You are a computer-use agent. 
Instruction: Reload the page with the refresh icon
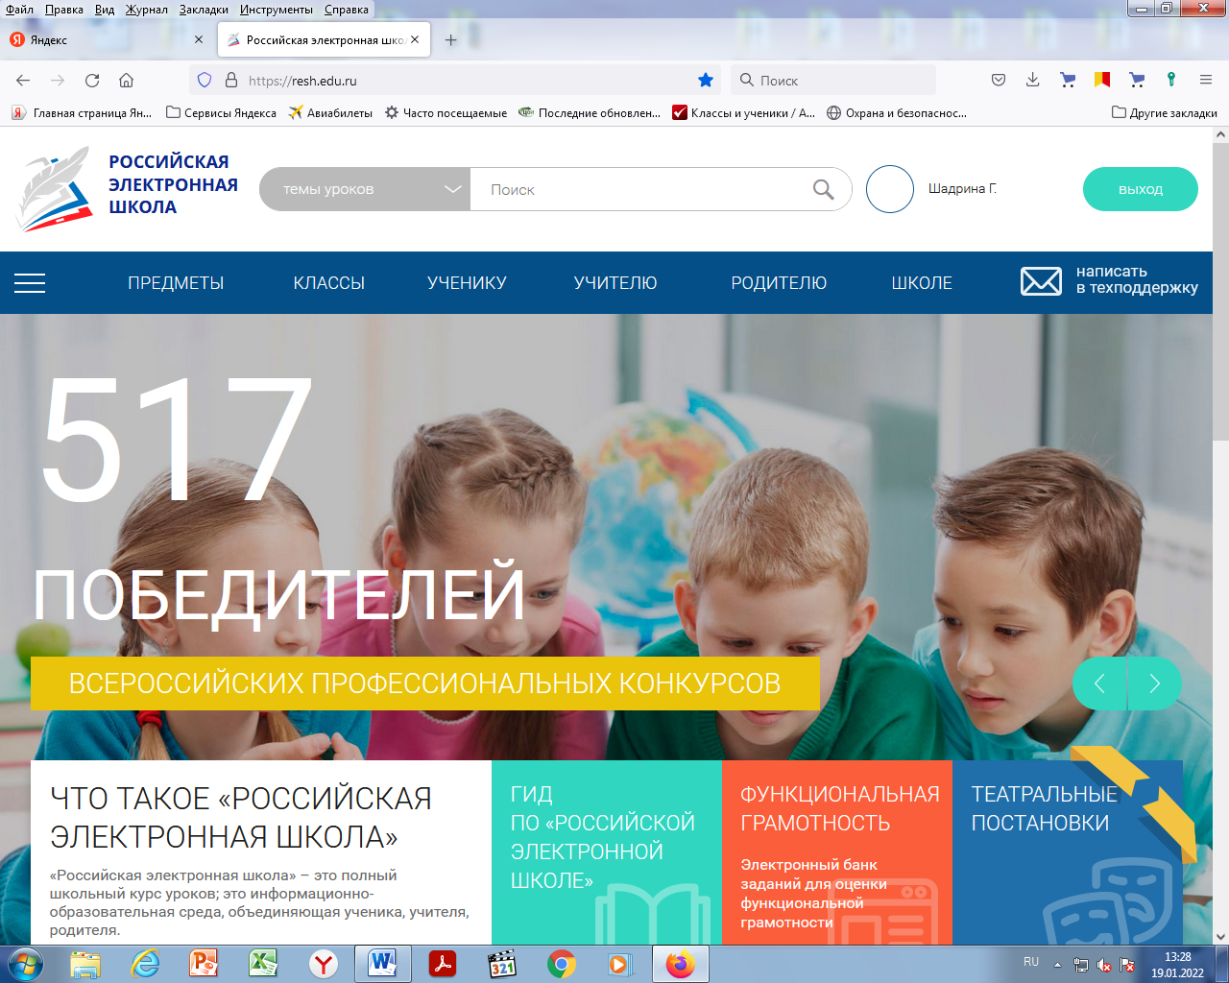[x=92, y=81]
